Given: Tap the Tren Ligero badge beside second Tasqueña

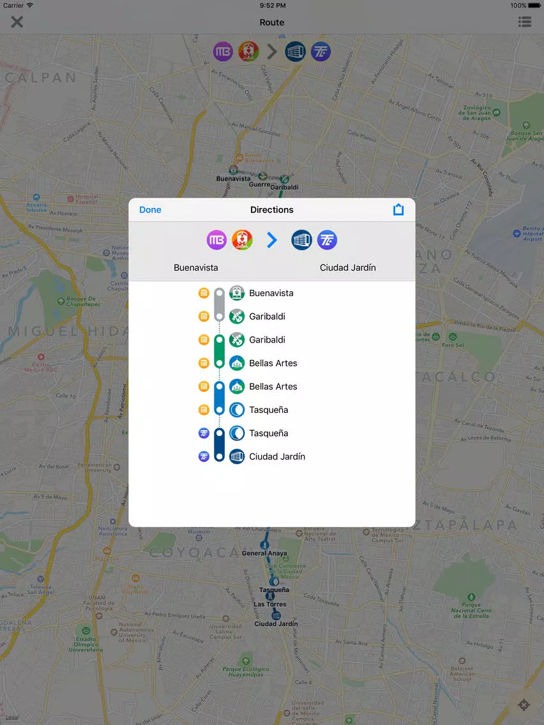Looking at the screenshot, I should click(x=204, y=433).
